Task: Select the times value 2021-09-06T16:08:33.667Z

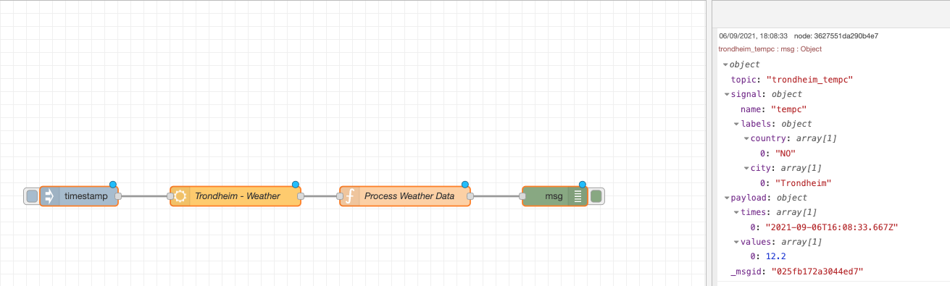Action: tap(833, 227)
